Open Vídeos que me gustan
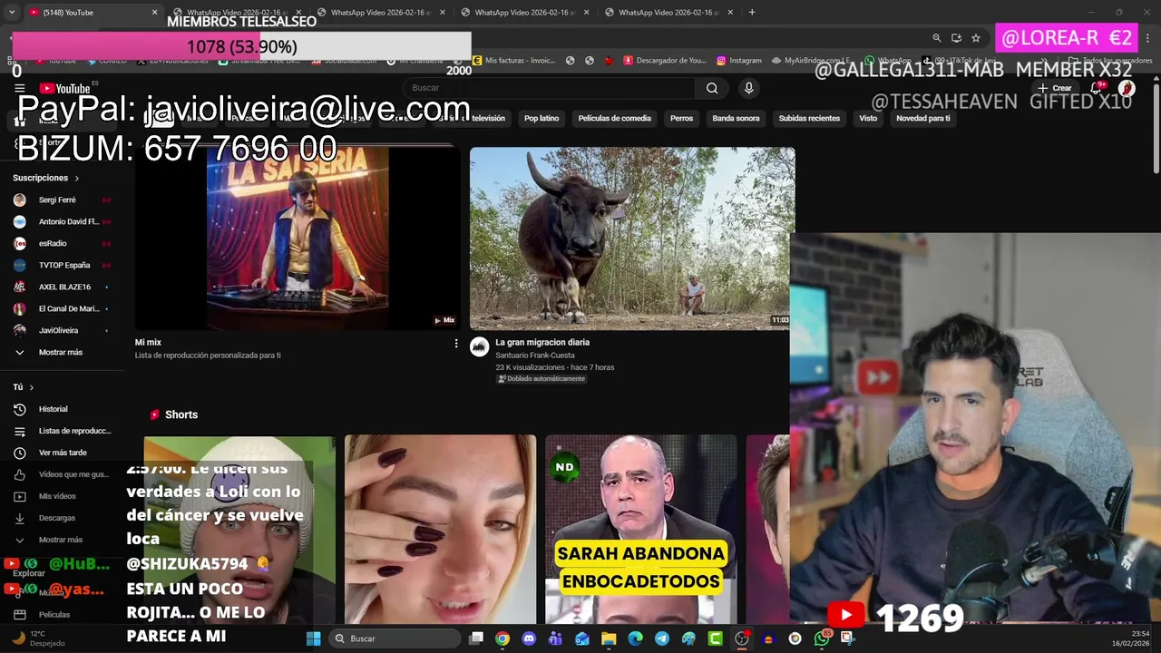This screenshot has width=1161, height=653. pyautogui.click(x=62, y=474)
